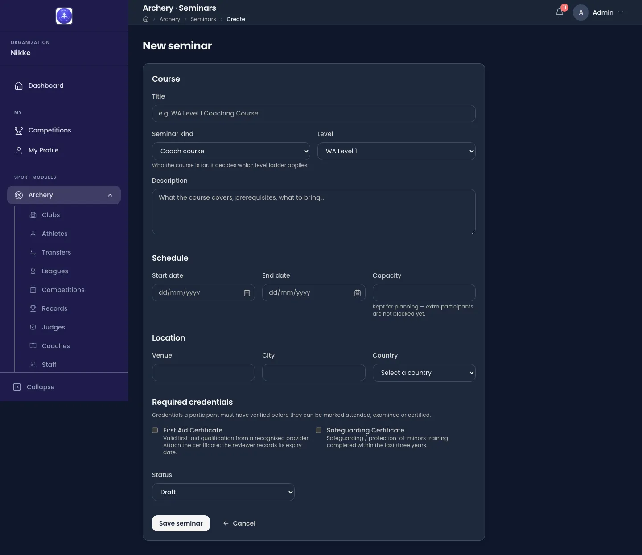Screen dimensions: 642x555
Task: Collapse the sidebar
Action: pyautogui.click(x=34, y=387)
